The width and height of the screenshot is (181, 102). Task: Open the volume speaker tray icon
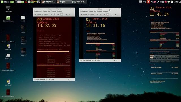click(161, 2)
